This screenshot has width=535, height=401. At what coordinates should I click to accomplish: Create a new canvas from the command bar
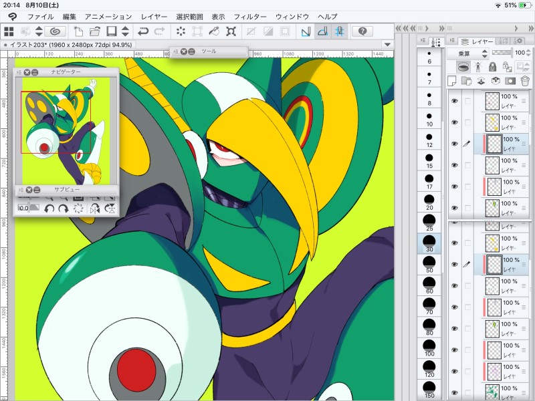pyautogui.click(x=78, y=31)
